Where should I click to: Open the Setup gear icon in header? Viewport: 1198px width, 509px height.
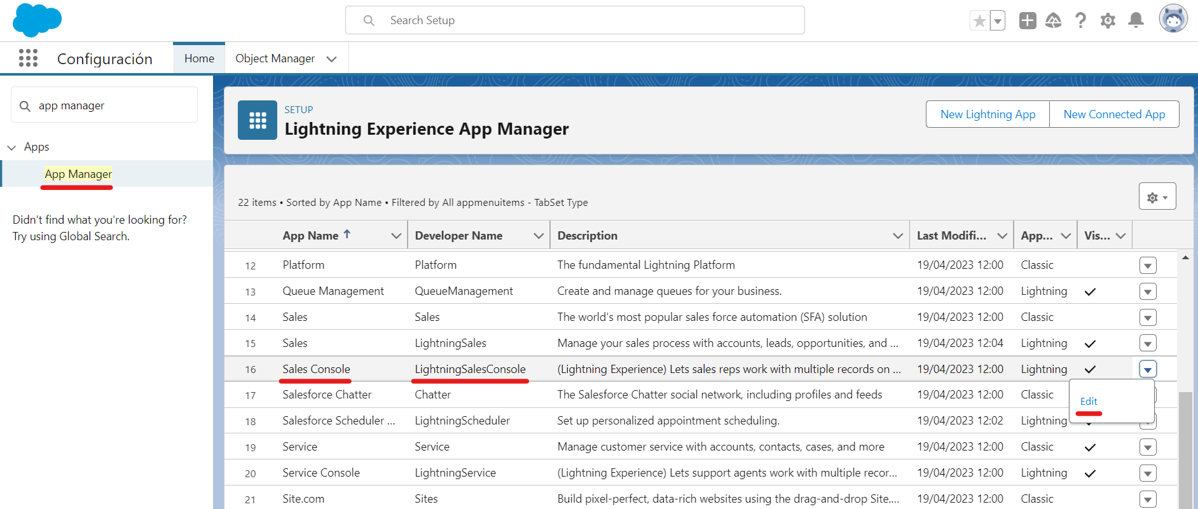tap(1108, 21)
